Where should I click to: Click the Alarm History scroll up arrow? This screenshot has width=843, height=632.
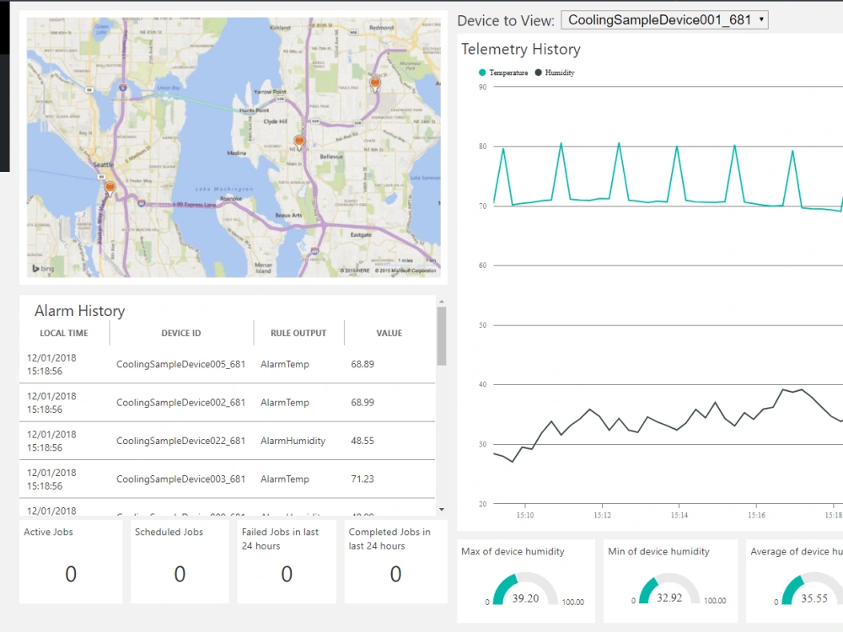tap(442, 302)
